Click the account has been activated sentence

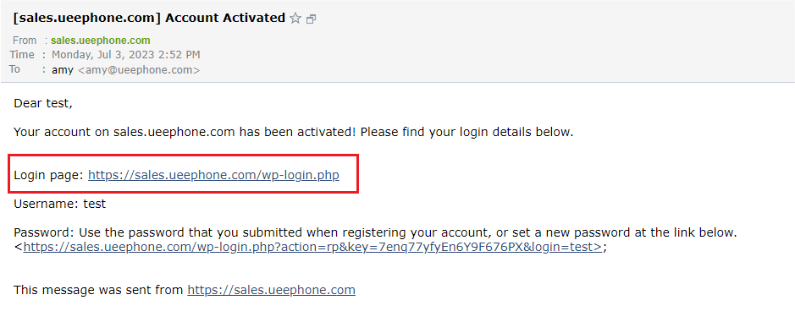[x=294, y=132]
